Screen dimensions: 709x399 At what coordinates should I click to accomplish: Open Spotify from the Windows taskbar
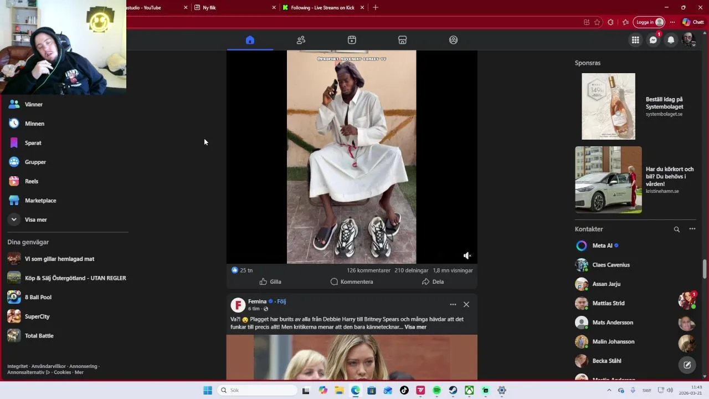[x=436, y=390]
